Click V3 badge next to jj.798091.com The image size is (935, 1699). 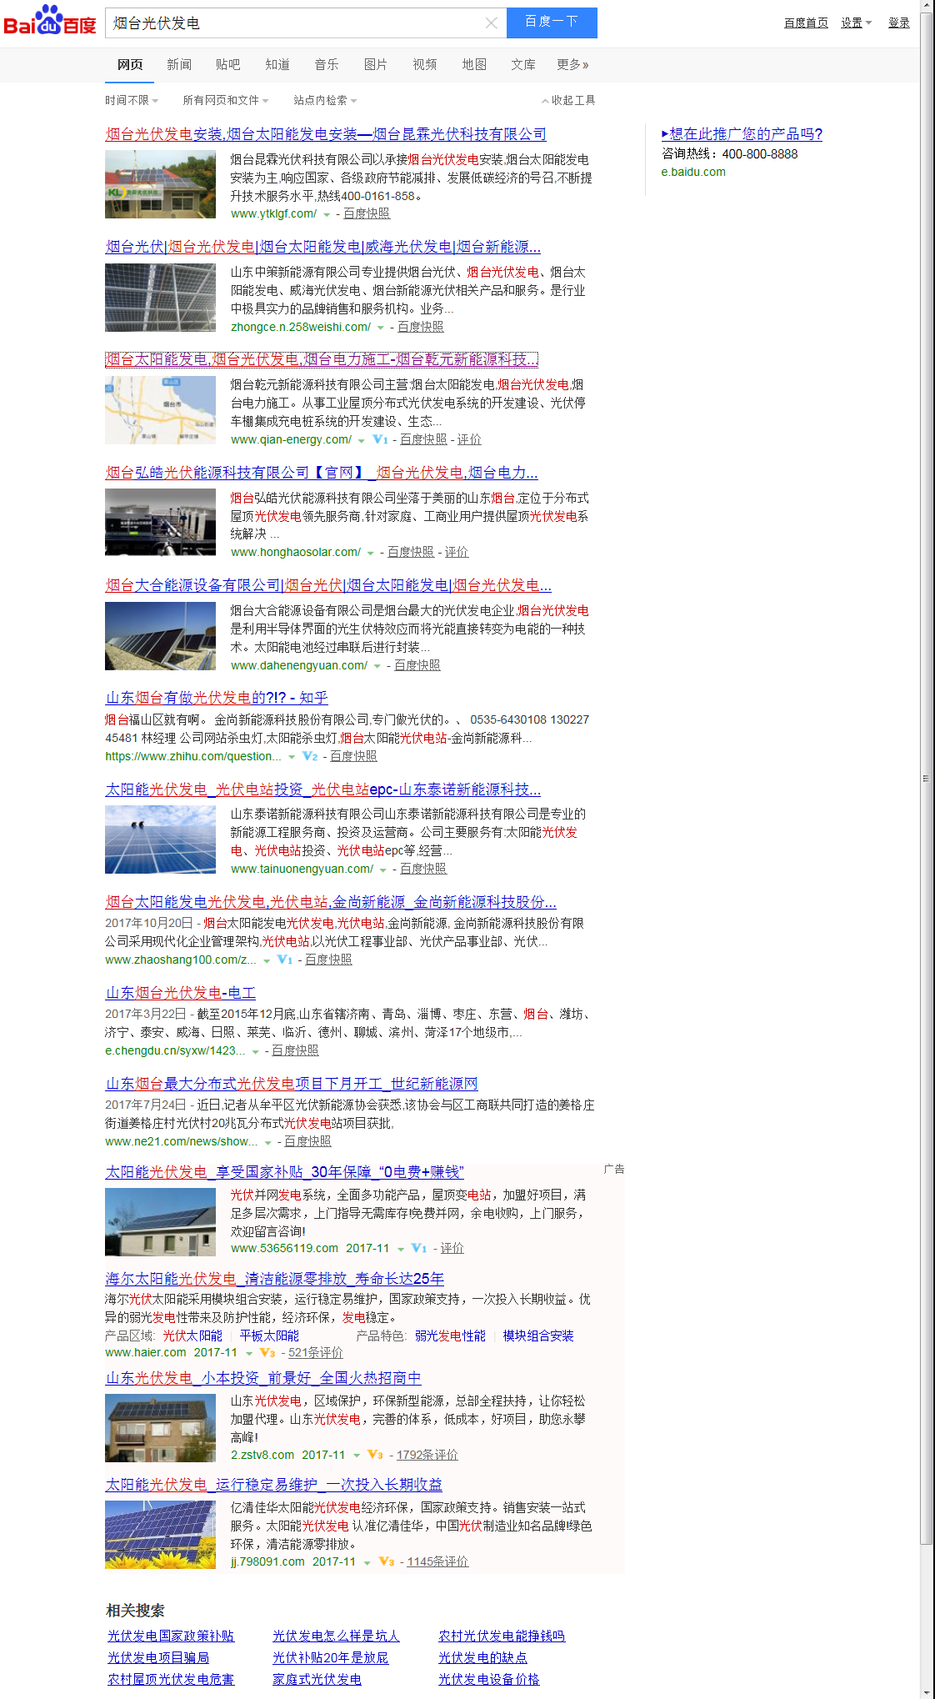pyautogui.click(x=387, y=1561)
